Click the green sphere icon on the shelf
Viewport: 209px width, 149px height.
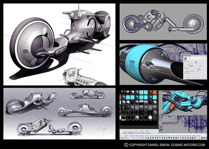pos(169,138)
